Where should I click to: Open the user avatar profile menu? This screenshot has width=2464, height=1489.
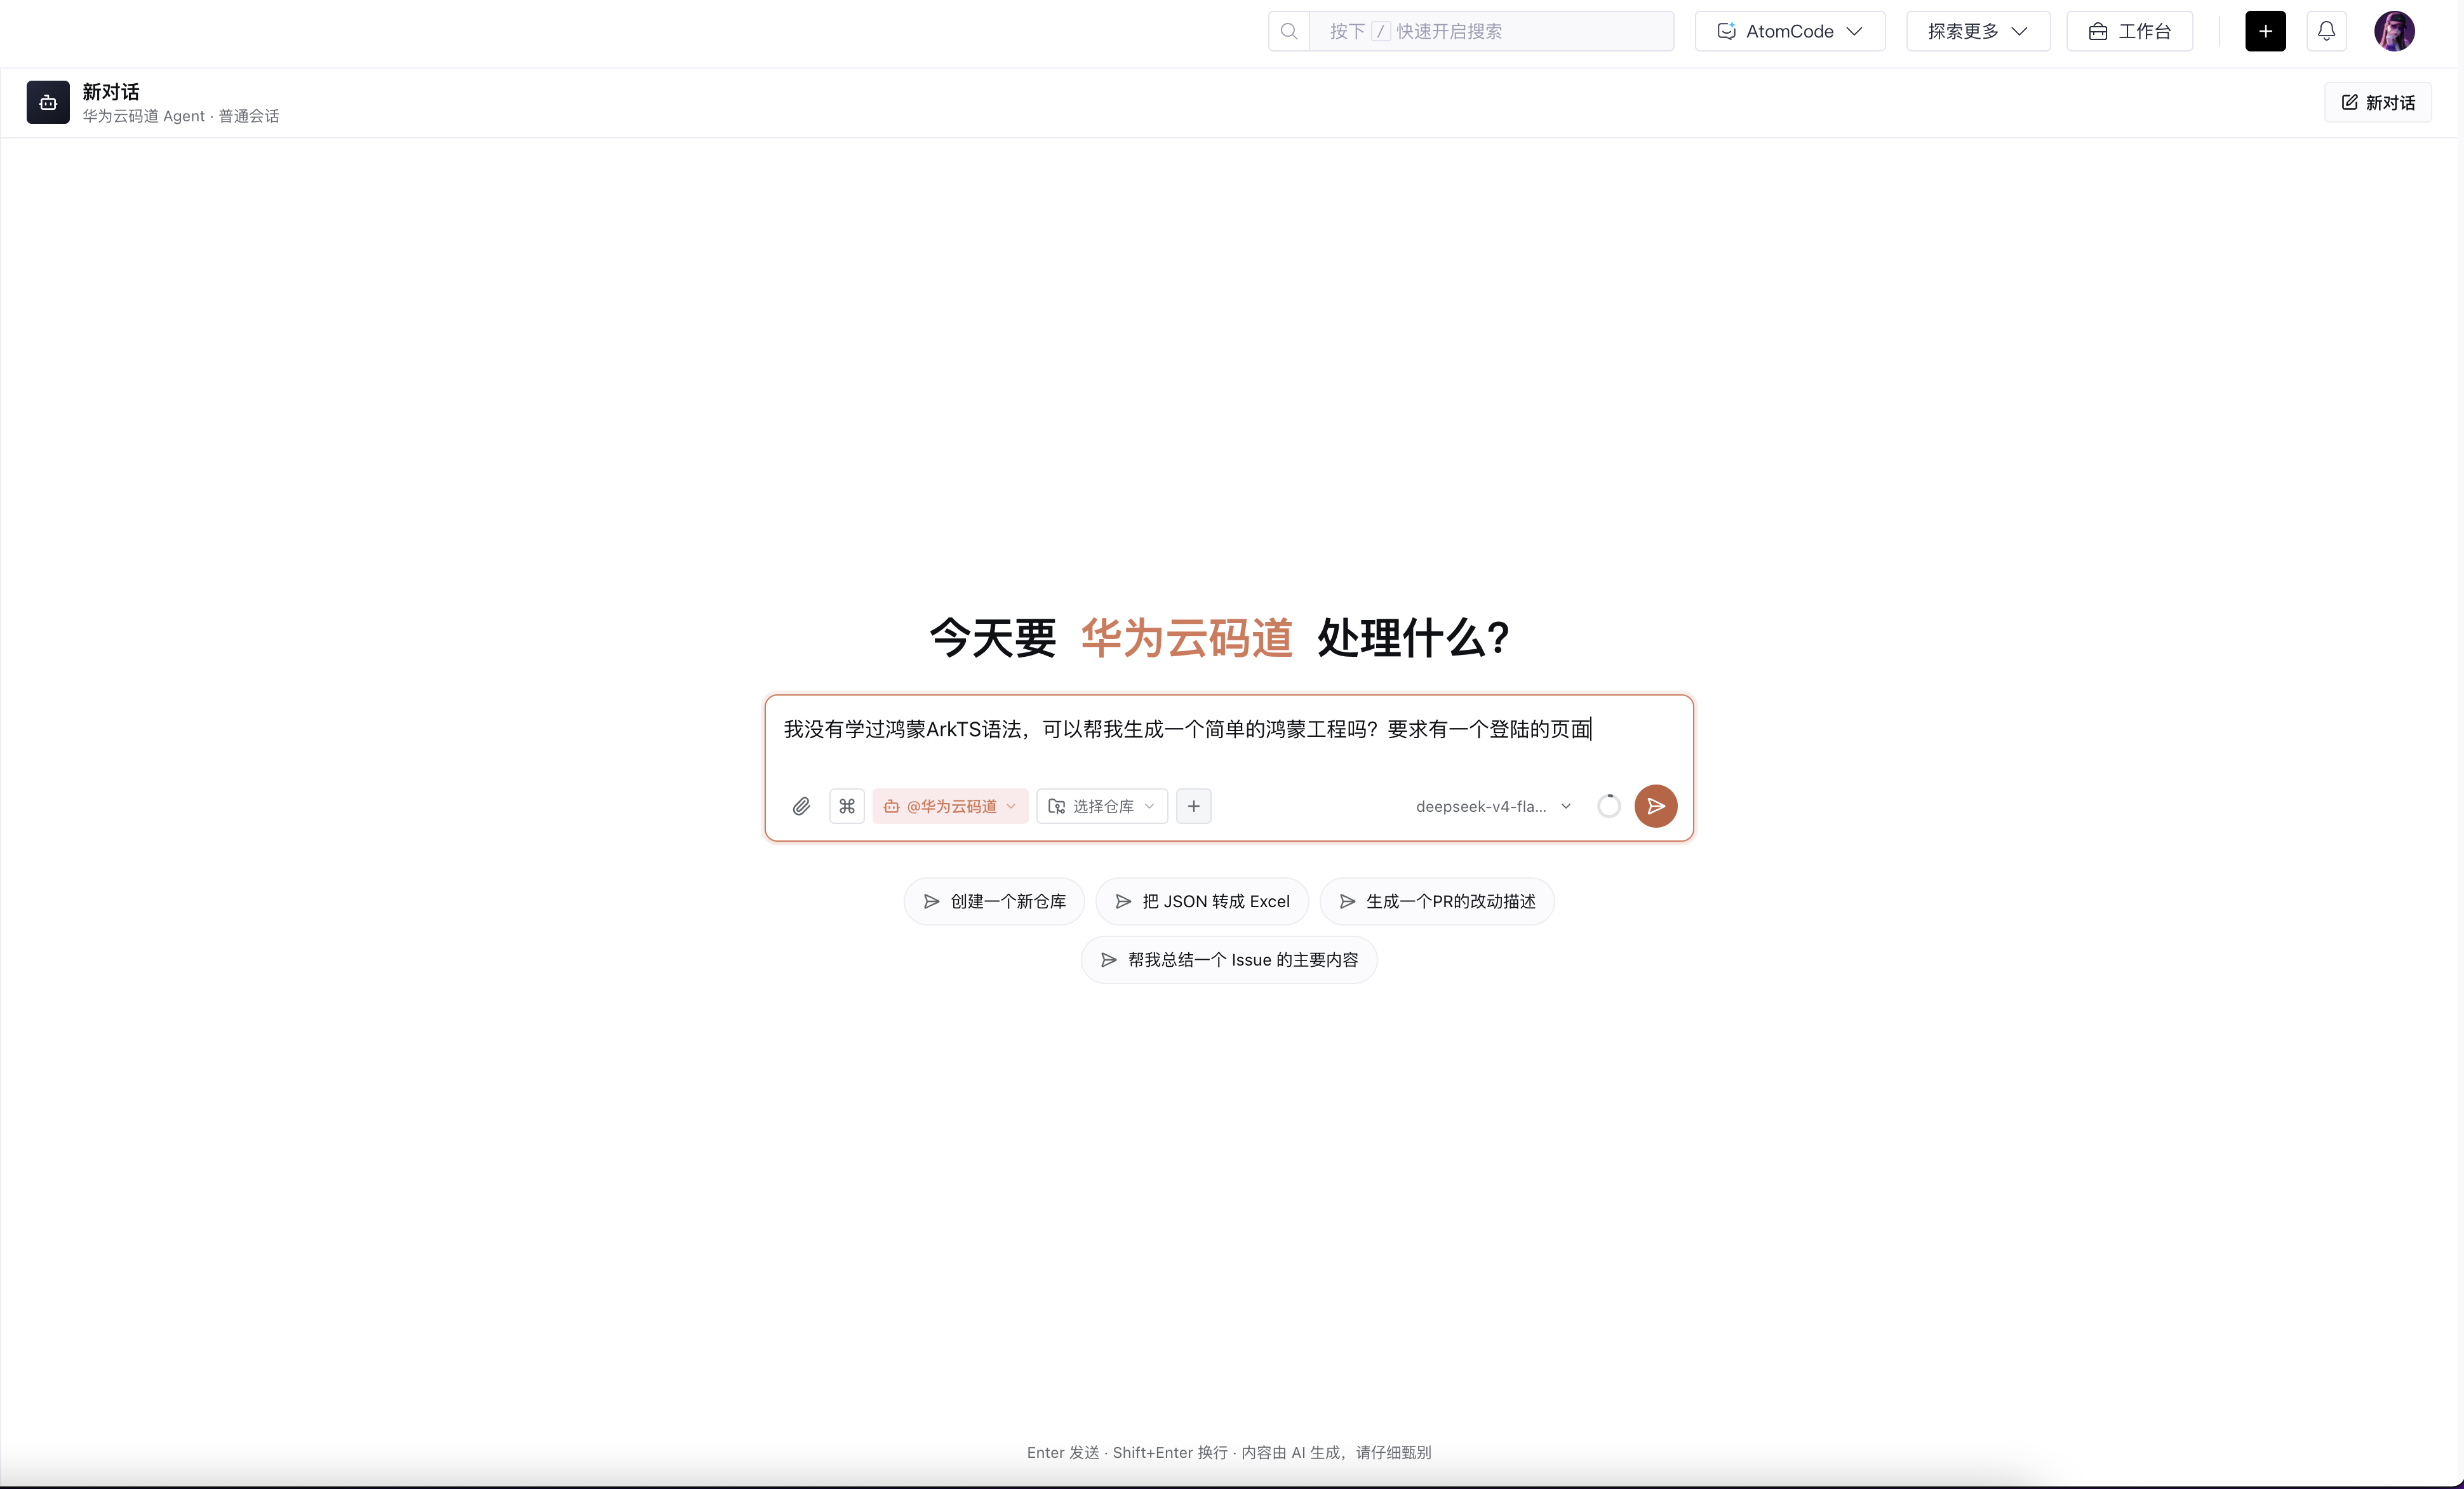tap(2394, 31)
